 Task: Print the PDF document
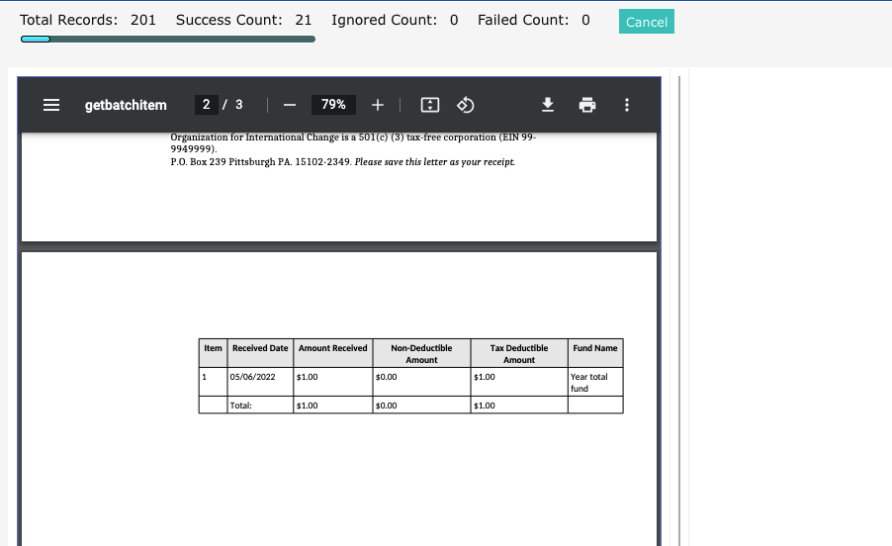coord(587,105)
